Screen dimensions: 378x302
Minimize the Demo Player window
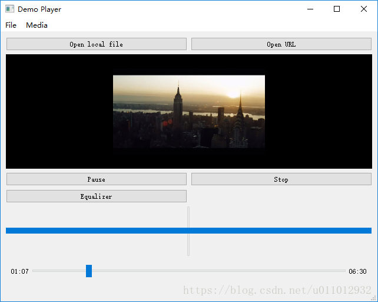point(310,9)
